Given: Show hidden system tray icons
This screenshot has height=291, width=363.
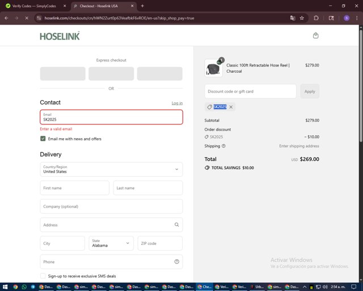Looking at the screenshot, I should (x=305, y=287).
